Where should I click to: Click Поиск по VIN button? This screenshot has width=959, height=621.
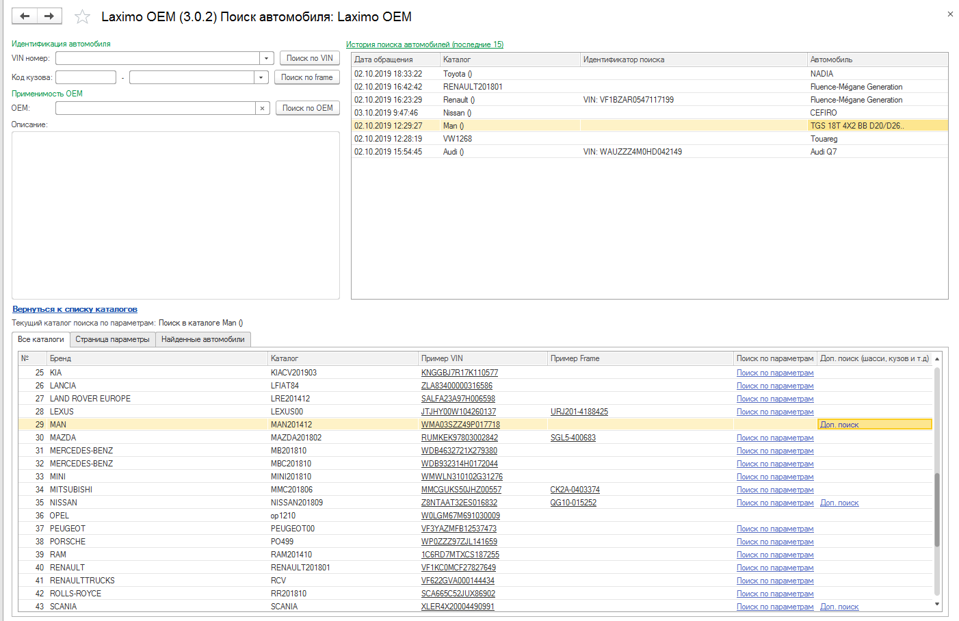click(310, 58)
